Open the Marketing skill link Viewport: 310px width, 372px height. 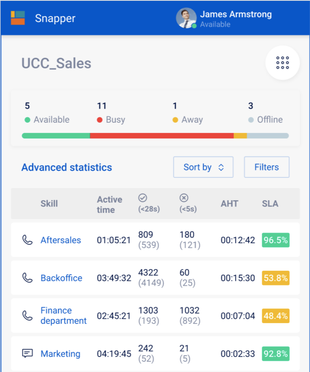point(61,354)
